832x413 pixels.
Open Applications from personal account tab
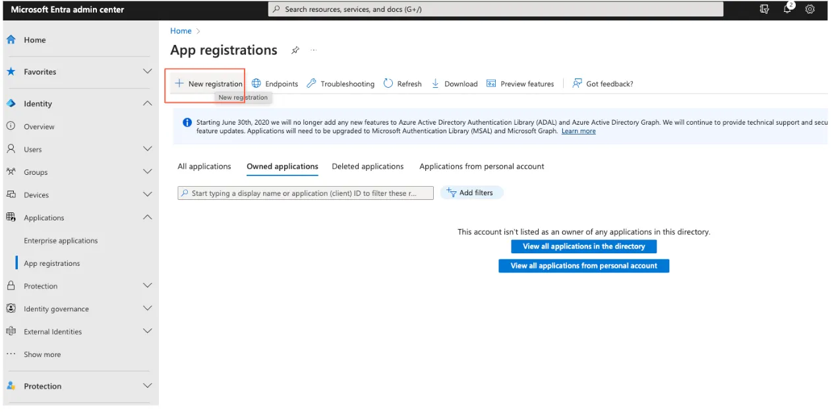[x=482, y=166]
